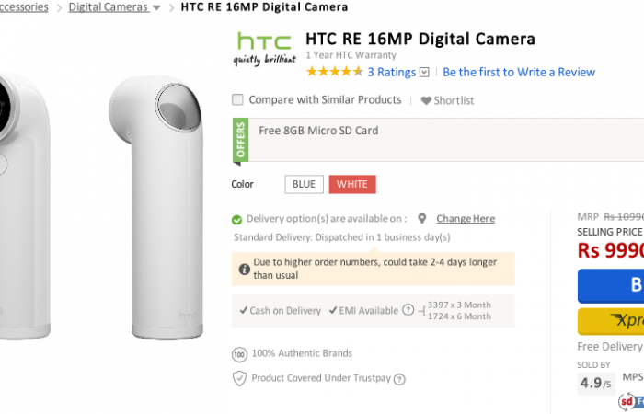Click Be the first to Write a Review
The width and height of the screenshot is (644, 414).
(x=519, y=72)
